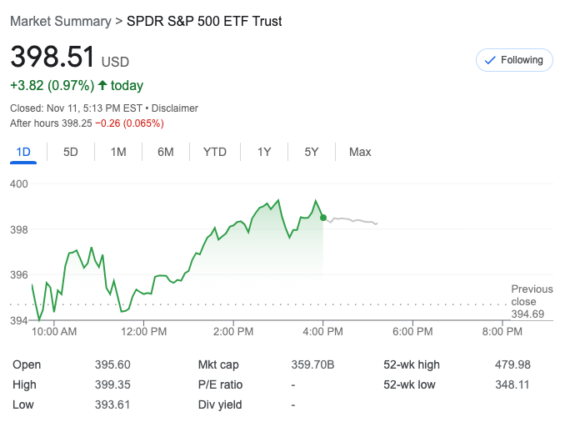Click the gray after-hours price line
Image resolution: width=565 pixels, height=422 pixels.
tap(354, 220)
